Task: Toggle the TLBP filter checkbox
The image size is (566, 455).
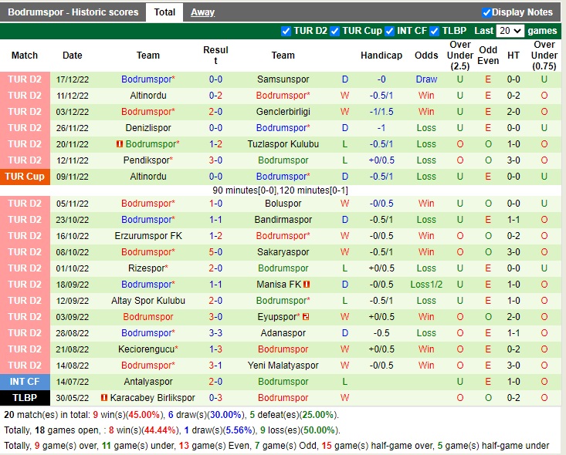Action: pyautogui.click(x=434, y=31)
